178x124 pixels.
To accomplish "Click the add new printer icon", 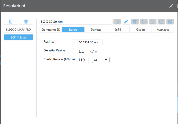I will pyautogui.click(x=11, y=22).
